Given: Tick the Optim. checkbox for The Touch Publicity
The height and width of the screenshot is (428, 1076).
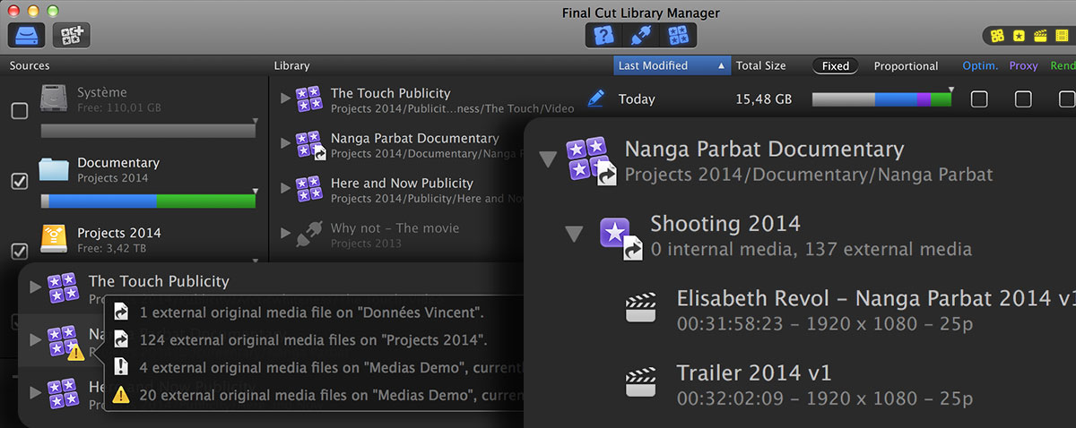Looking at the screenshot, I should click(980, 98).
